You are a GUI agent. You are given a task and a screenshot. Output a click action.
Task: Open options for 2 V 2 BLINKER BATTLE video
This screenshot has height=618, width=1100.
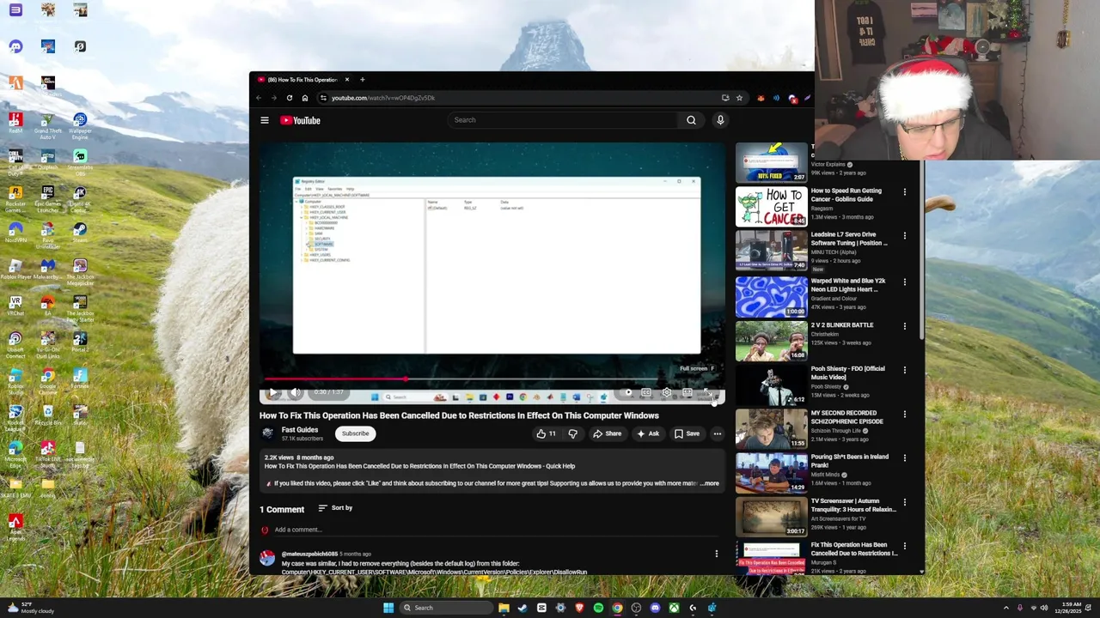904,325
